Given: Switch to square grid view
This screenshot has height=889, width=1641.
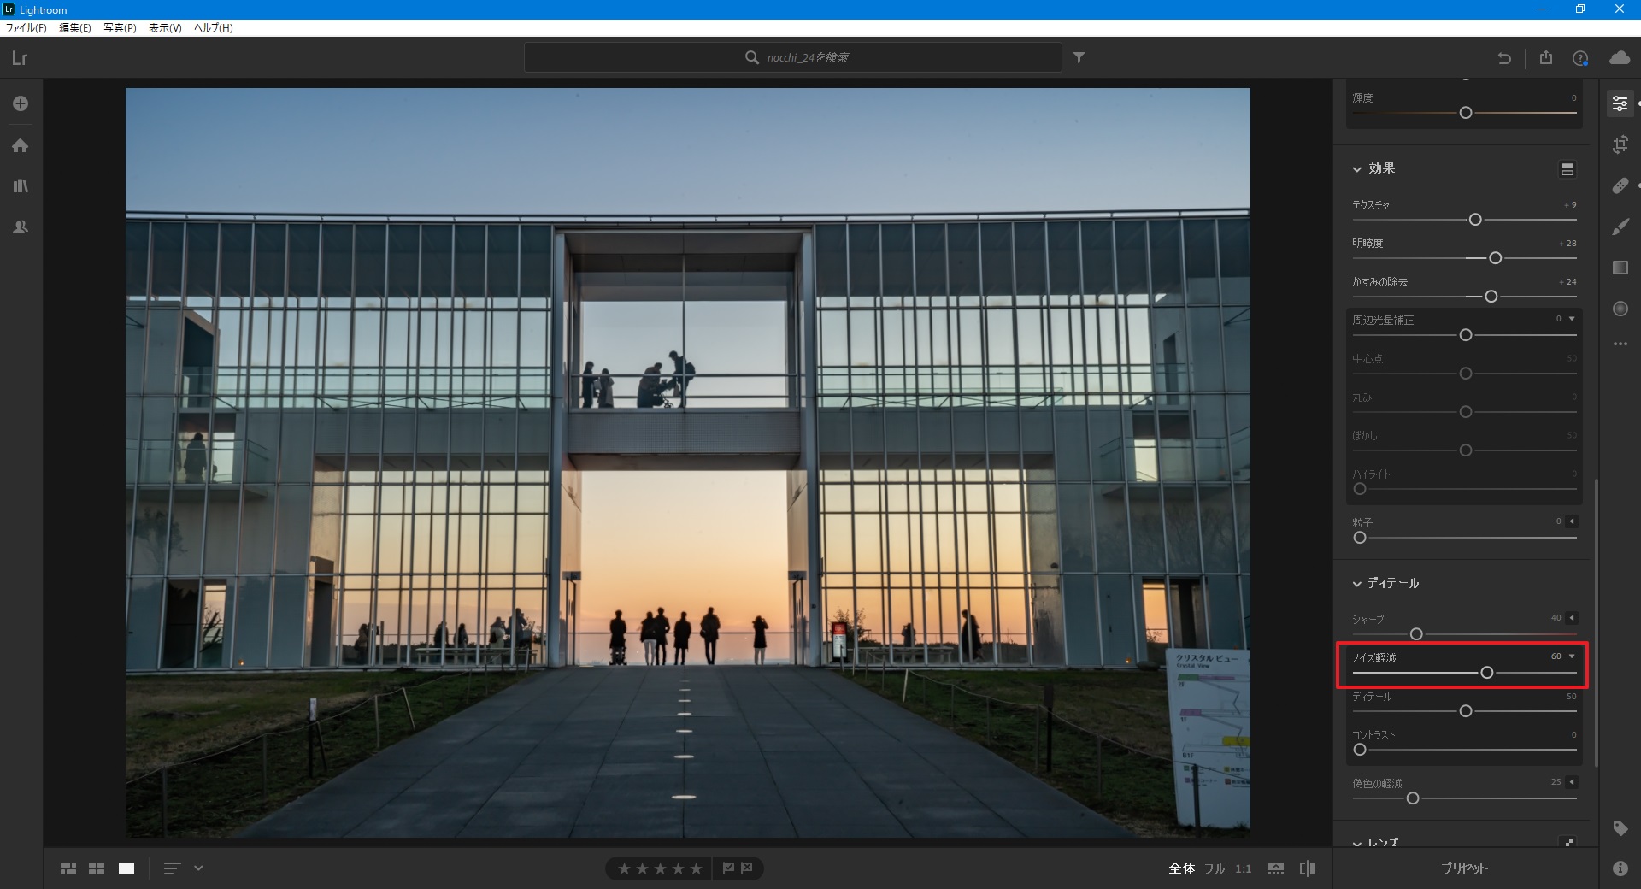Looking at the screenshot, I should [x=97, y=868].
